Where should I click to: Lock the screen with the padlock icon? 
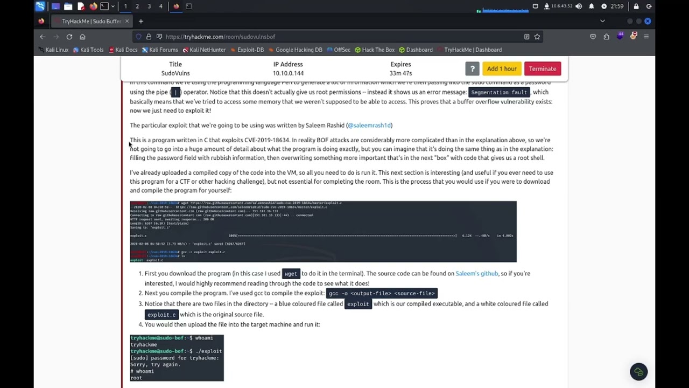tap(636, 6)
